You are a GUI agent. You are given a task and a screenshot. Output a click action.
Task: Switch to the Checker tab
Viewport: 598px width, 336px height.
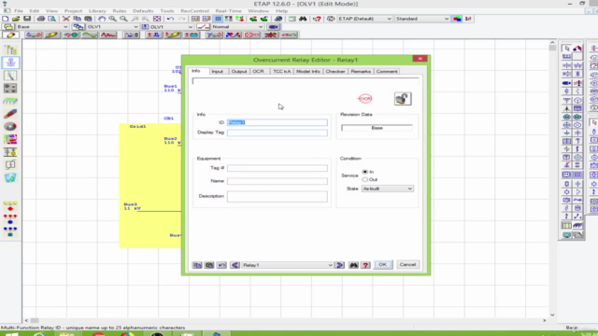point(335,71)
